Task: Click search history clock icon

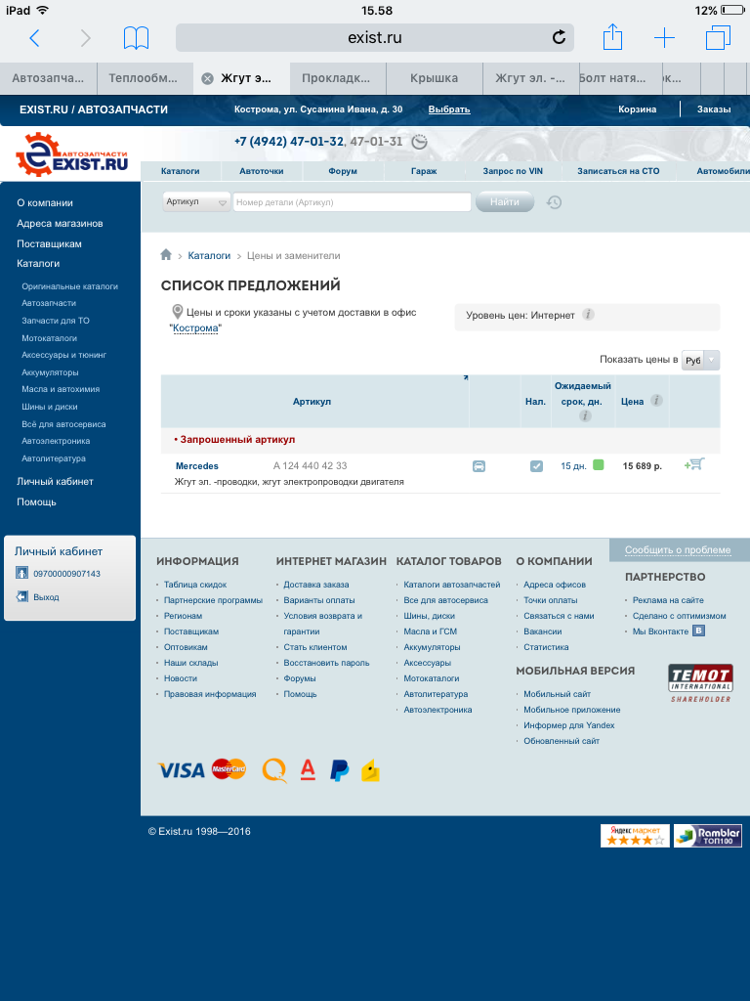Action: (x=554, y=202)
